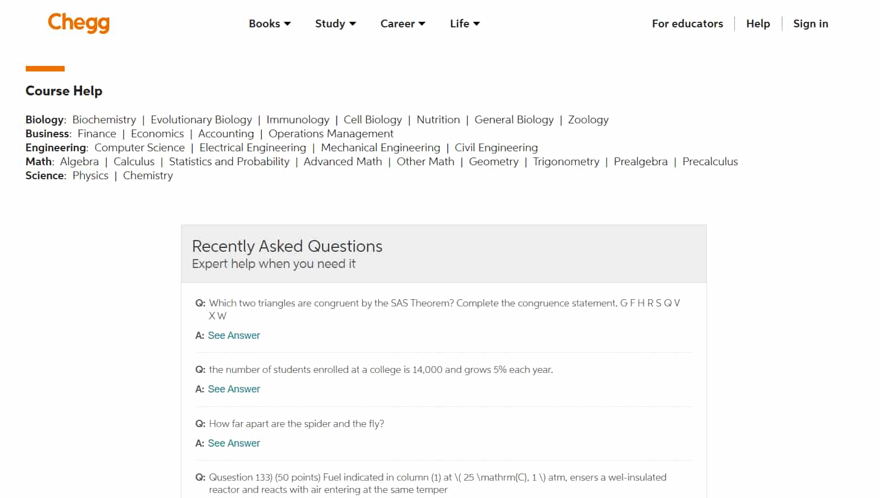
Task: Go to Computer Science help
Action: pos(140,147)
